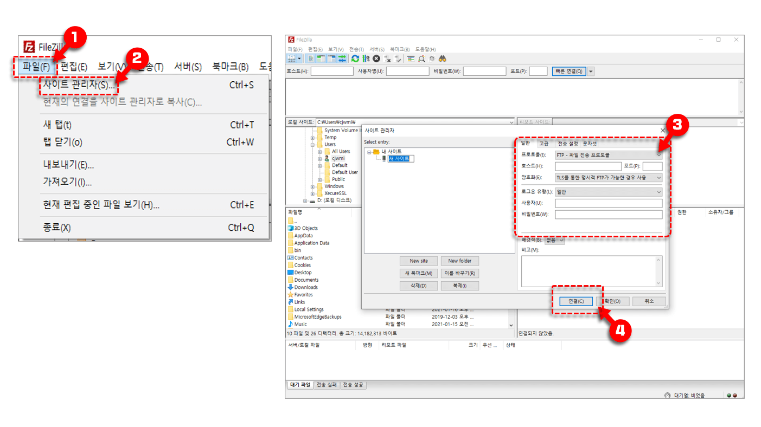Viewport: 761px width, 427px height.
Task: Click the binoculars file search icon
Action: click(443, 59)
